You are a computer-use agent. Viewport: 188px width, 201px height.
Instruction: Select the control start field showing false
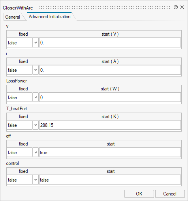click(x=110, y=180)
